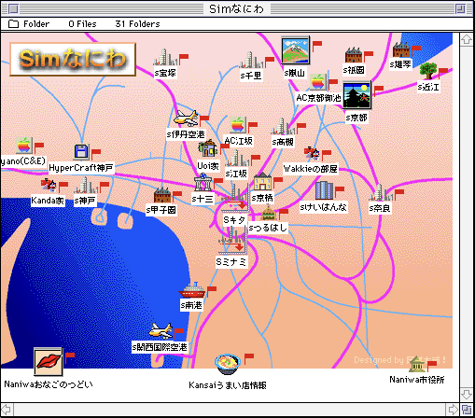475x418 pixels.
Task: Click the HyperCraft神戸 label
Action: coord(81,168)
